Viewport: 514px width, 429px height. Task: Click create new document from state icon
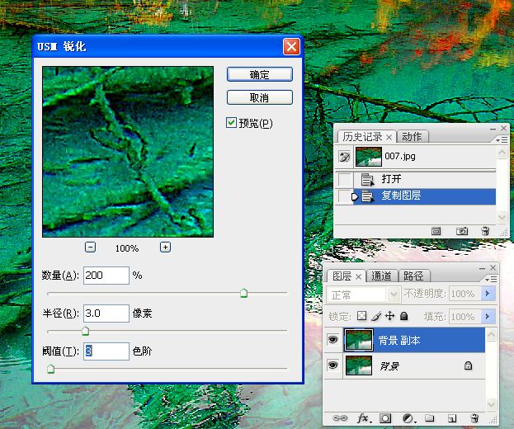point(436,231)
